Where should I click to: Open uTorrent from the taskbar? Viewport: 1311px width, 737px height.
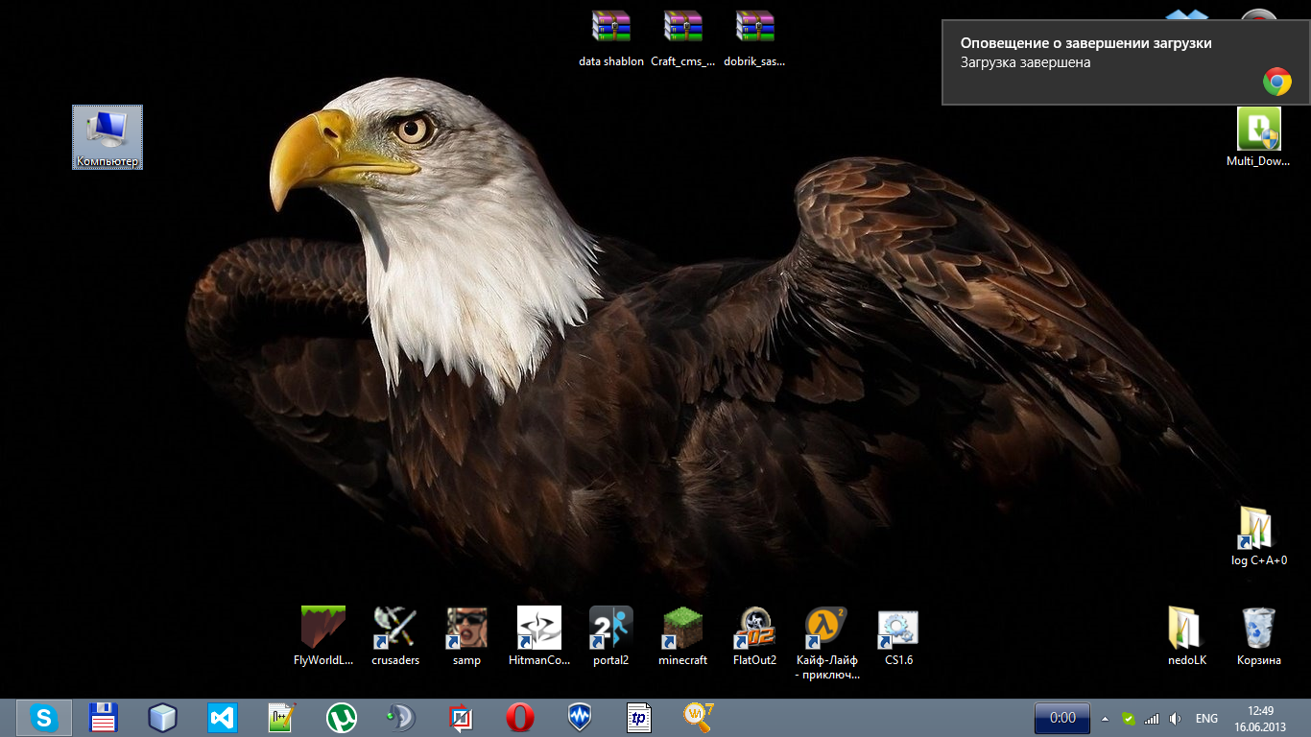pyautogui.click(x=342, y=718)
